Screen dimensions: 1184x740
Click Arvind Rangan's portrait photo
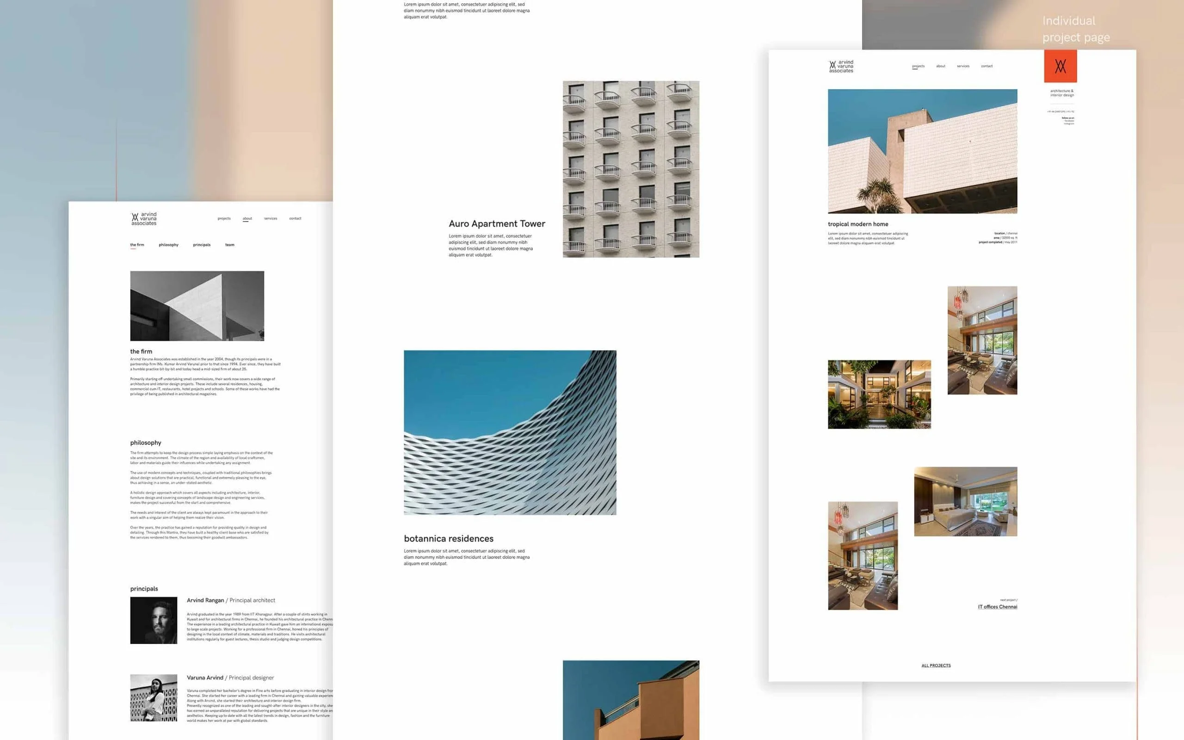tap(154, 620)
